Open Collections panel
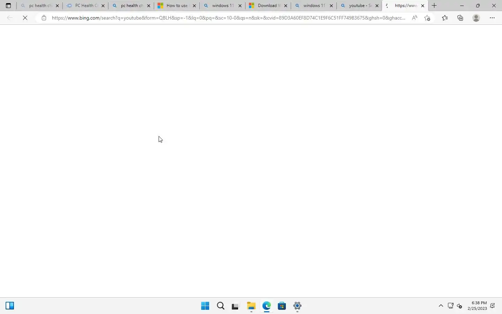 tap(460, 18)
